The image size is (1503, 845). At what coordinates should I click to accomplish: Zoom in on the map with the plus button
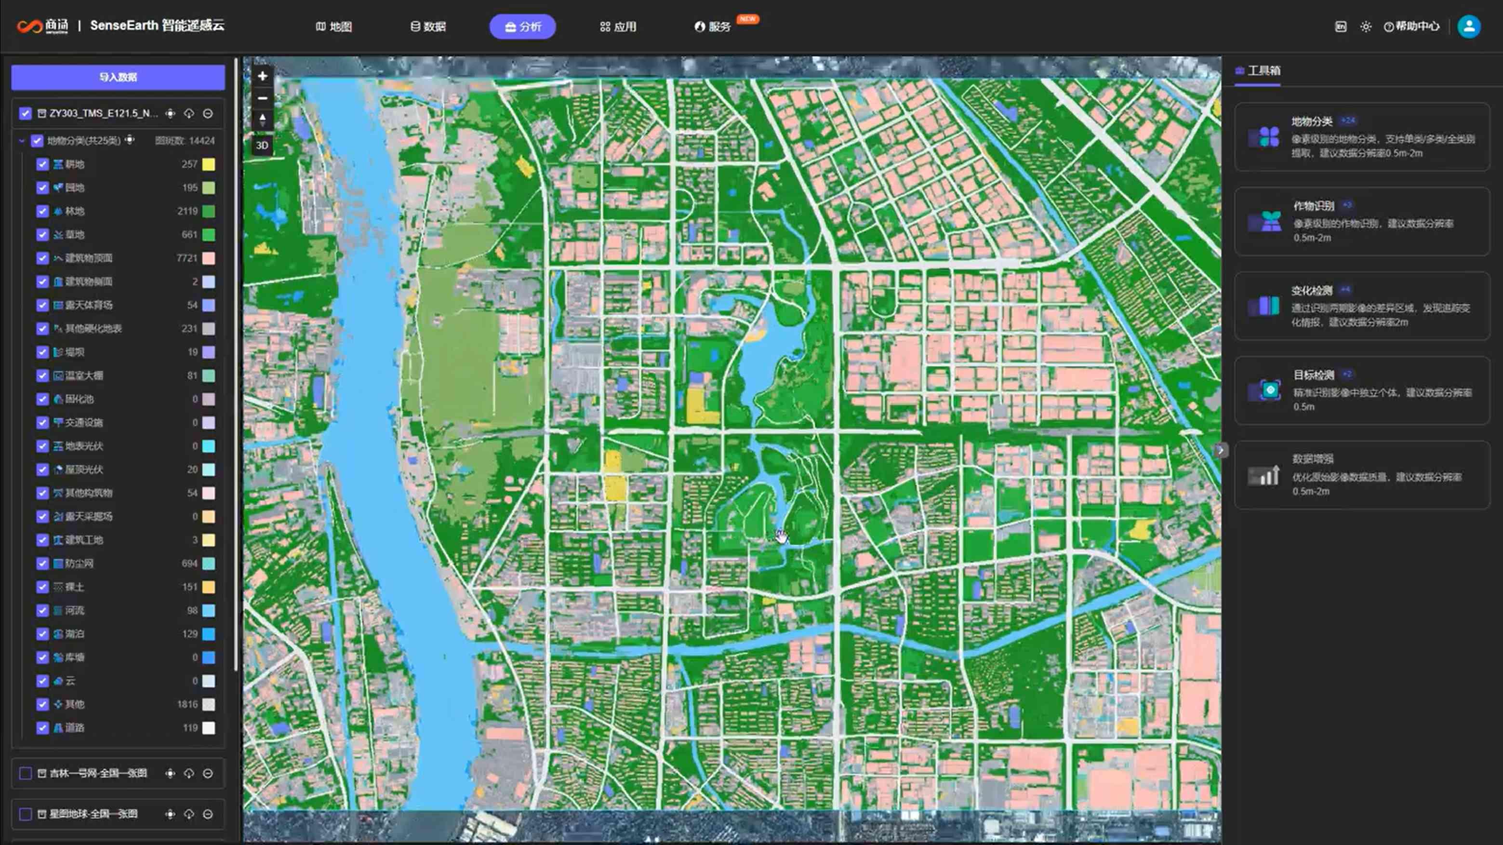tap(263, 76)
